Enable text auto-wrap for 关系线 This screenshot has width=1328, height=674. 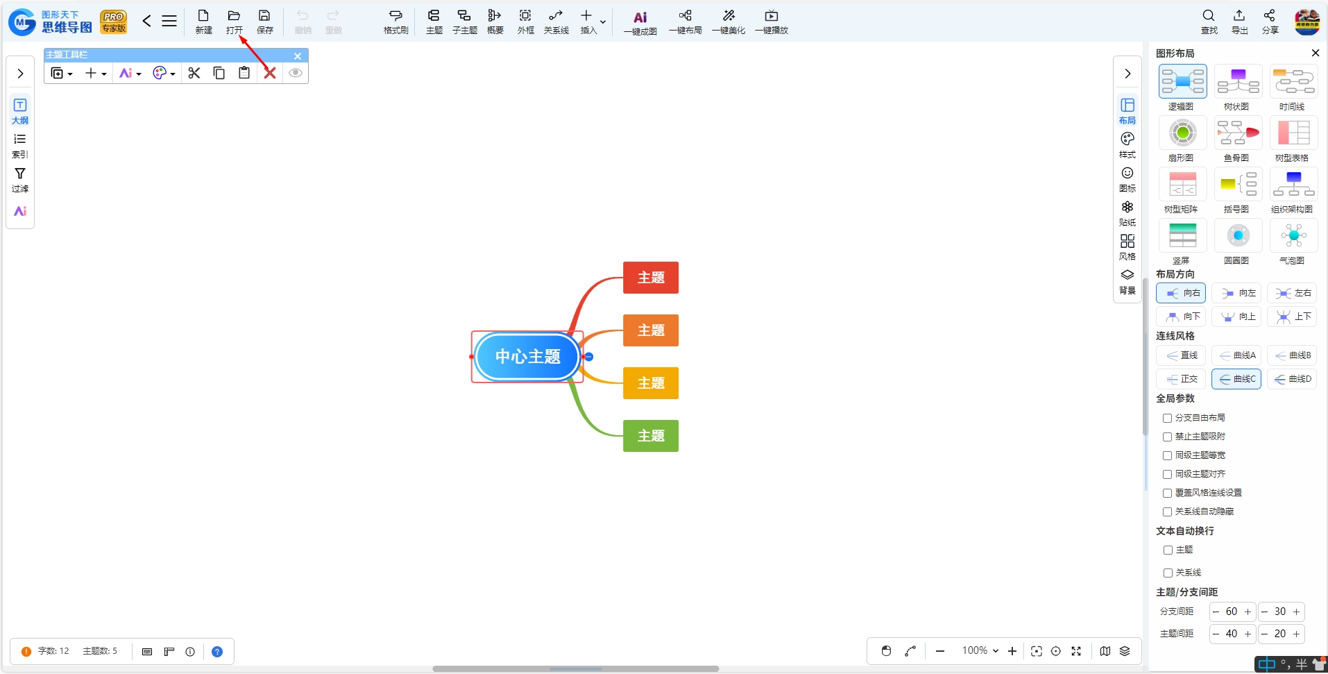click(x=1168, y=573)
